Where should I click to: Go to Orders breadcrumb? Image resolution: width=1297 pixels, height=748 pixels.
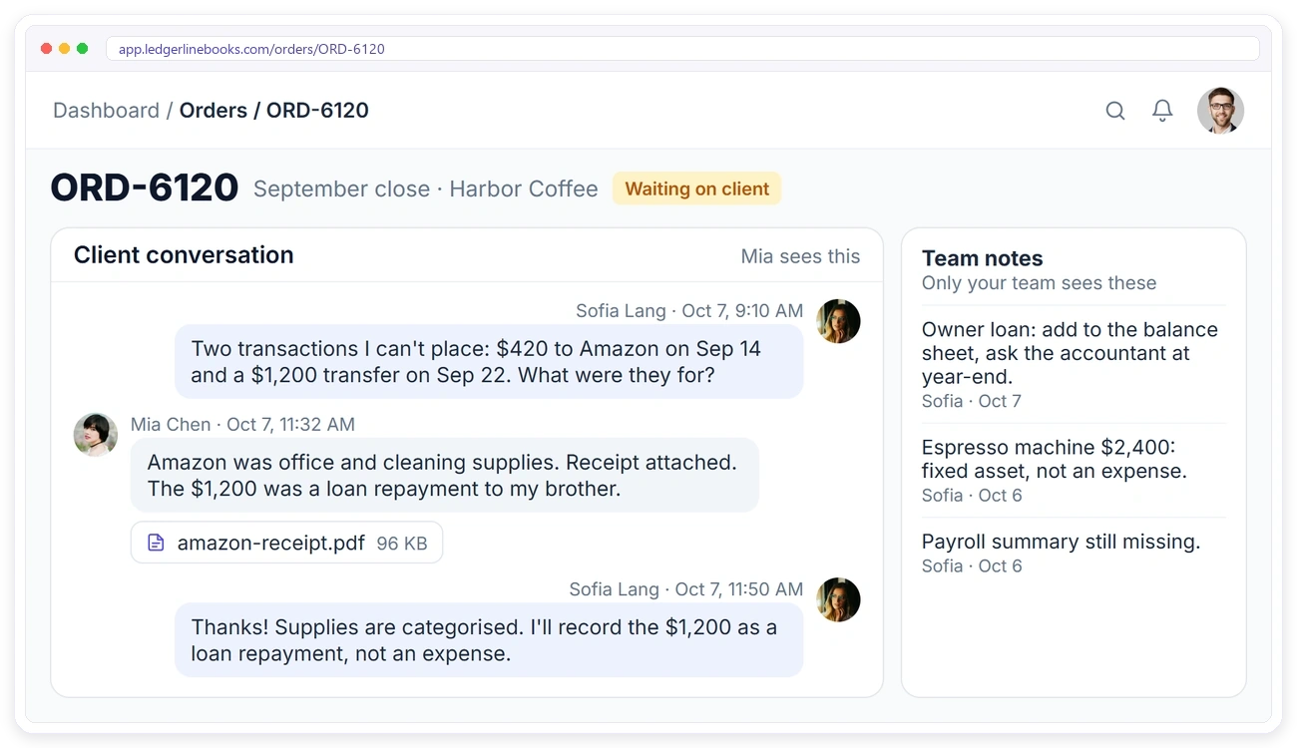point(214,111)
